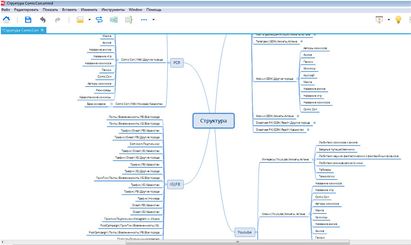Select Трафик | Номера subtopic
Screen dimensions: 411x245
[148, 198]
